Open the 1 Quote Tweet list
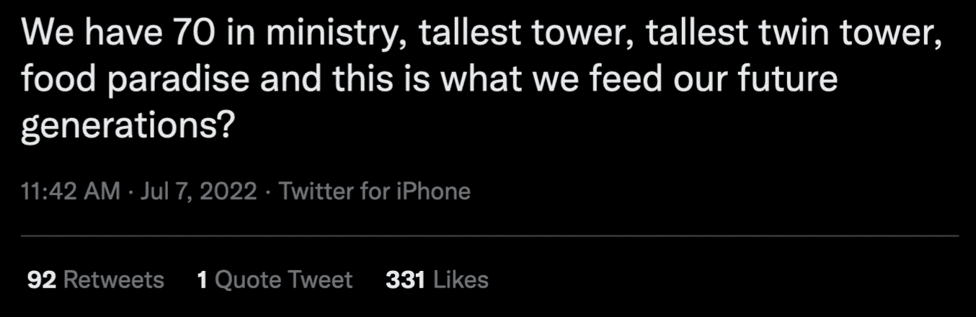This screenshot has width=976, height=317. click(275, 280)
